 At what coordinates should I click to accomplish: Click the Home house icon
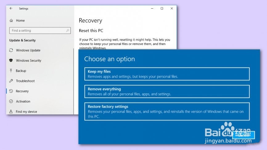[x=11, y=21]
